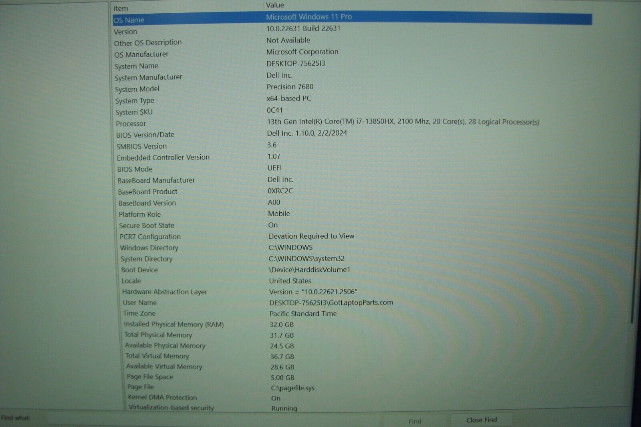641x427 pixels.
Task: Select the BIOS Mode row
Action: pos(135,169)
